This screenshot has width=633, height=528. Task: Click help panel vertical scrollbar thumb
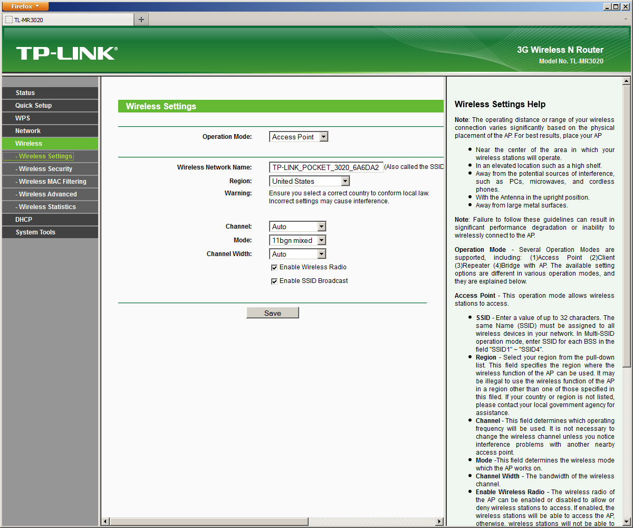[627, 227]
